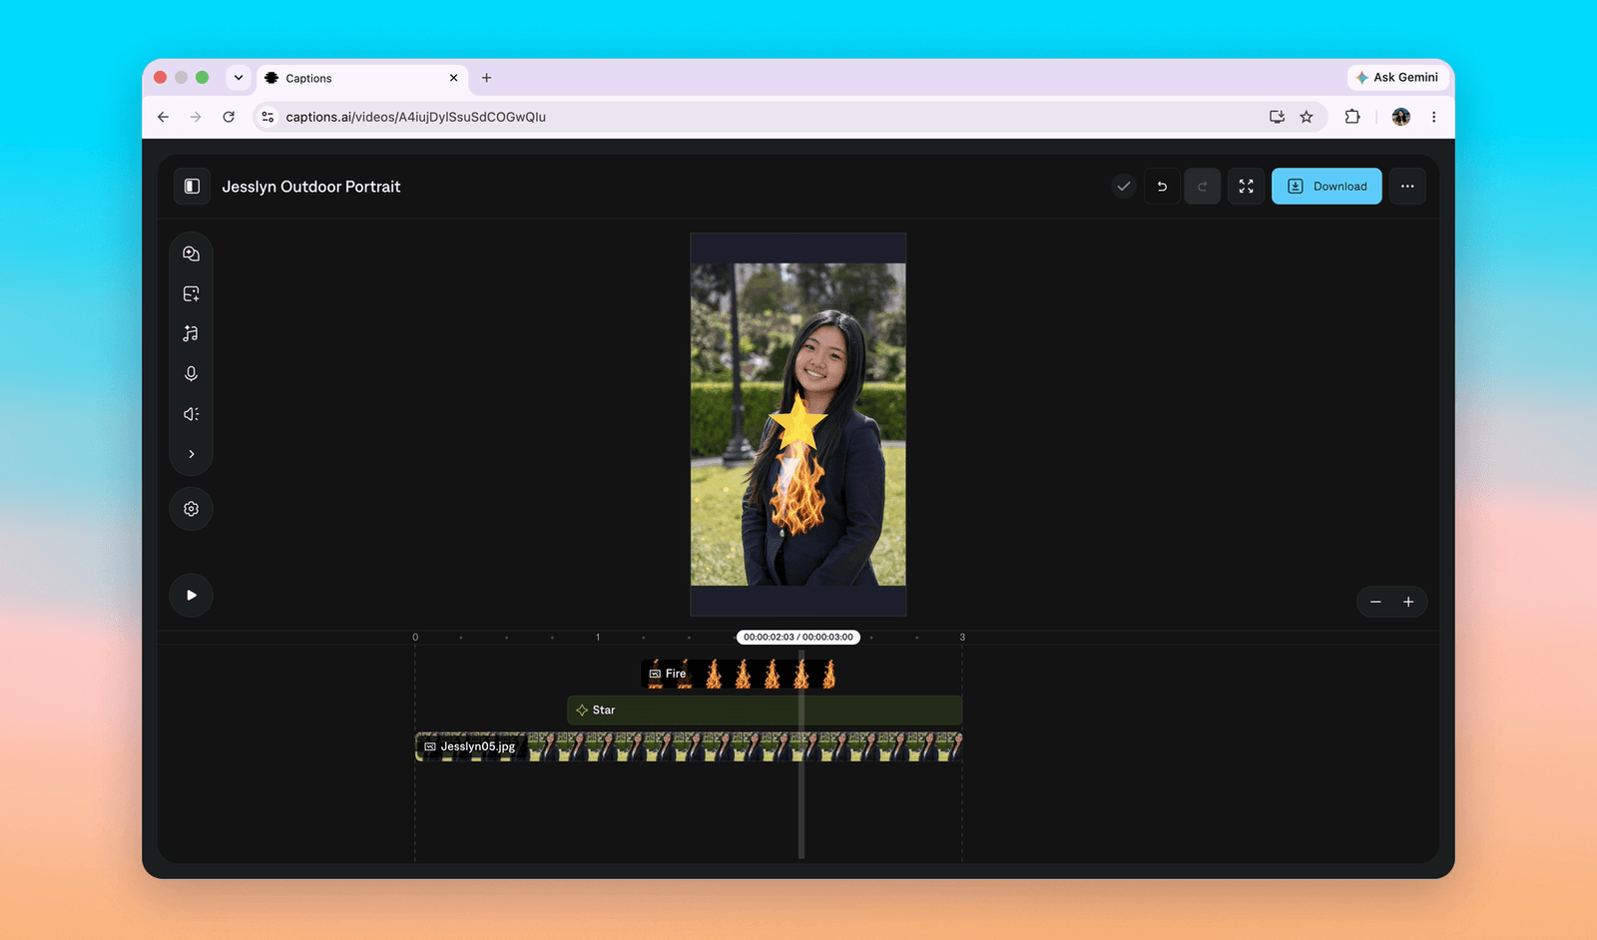The width and height of the screenshot is (1597, 940).
Task: Zoom in the timeline with plus
Action: (1408, 602)
